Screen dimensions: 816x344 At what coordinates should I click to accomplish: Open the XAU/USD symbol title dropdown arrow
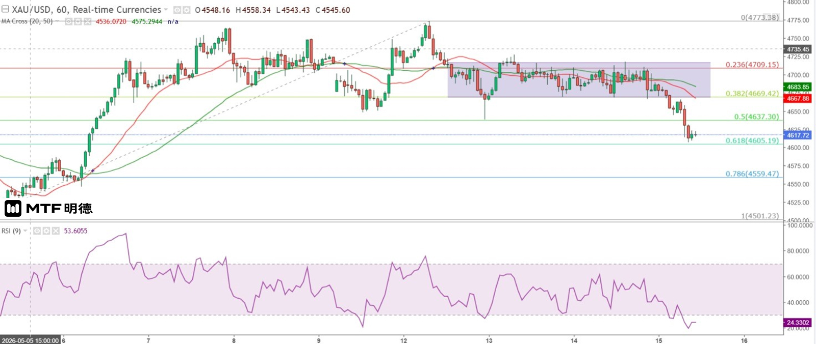(x=166, y=10)
